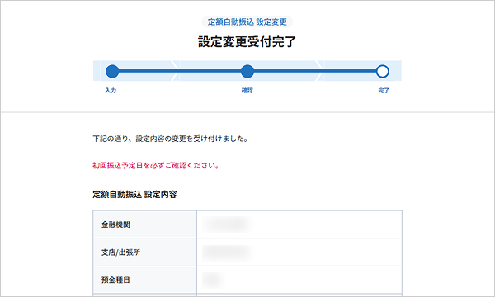Image resolution: width=495 pixels, height=297 pixels.
Task: Click the 完了 step circle
Action: [x=382, y=71]
